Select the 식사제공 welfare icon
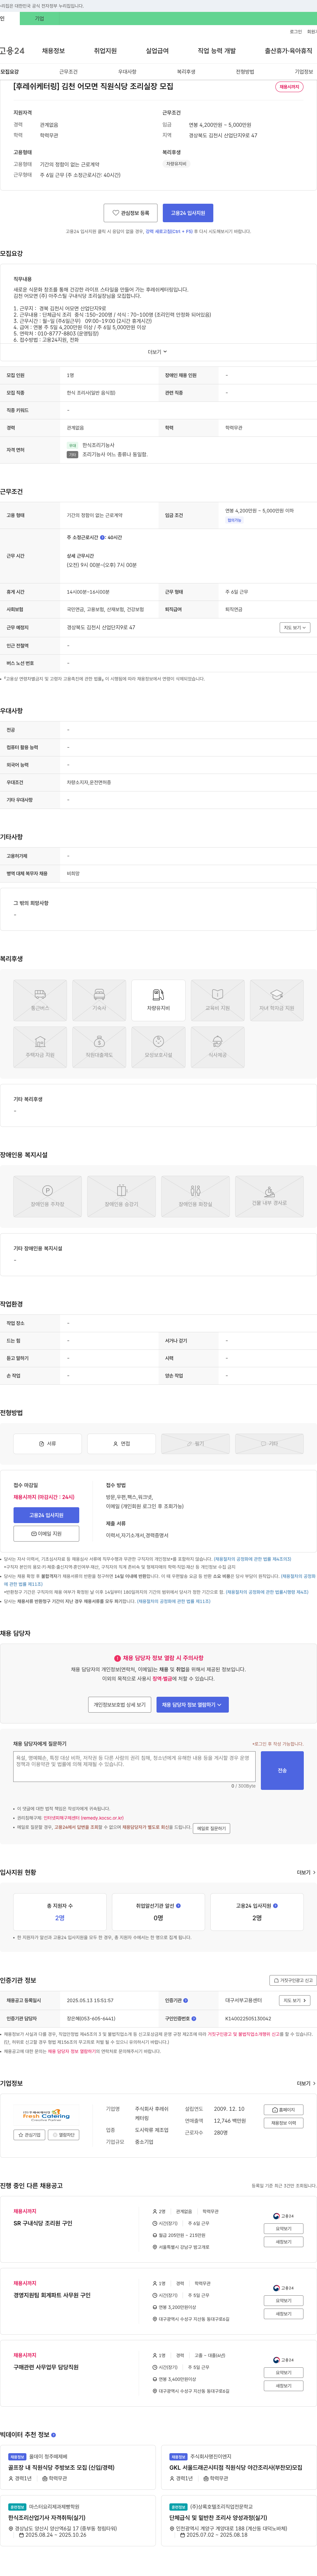Image resolution: width=317 pixels, height=2576 pixels. [x=217, y=1047]
